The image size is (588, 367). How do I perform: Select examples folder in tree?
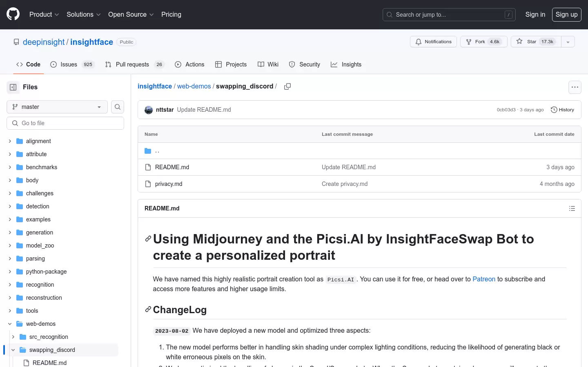38,219
